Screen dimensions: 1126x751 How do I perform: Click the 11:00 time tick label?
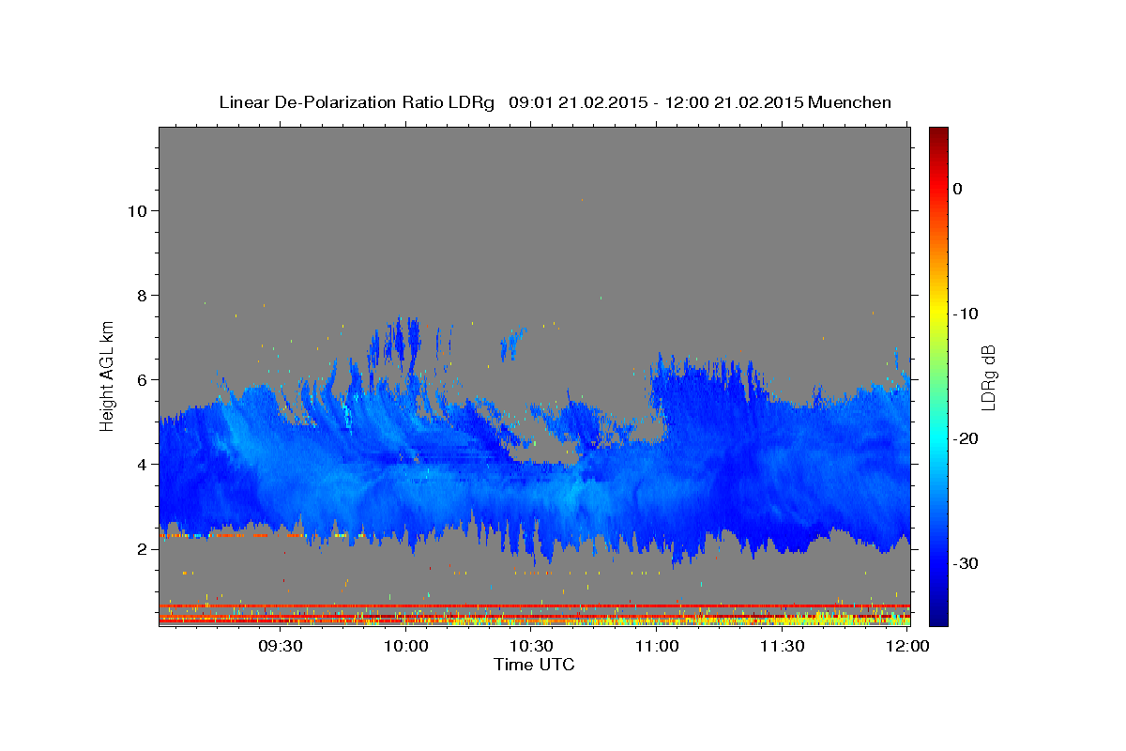[657, 646]
